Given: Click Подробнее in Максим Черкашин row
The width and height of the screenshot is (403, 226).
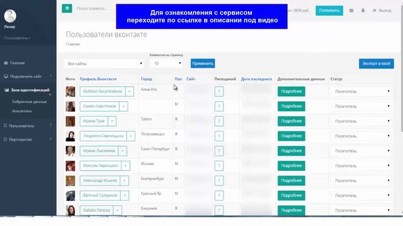Looking at the screenshot, I should (x=291, y=166).
